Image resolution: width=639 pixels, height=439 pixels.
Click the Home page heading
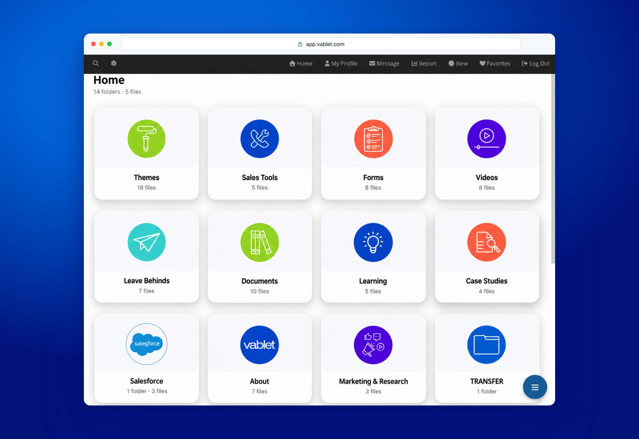pyautogui.click(x=109, y=80)
